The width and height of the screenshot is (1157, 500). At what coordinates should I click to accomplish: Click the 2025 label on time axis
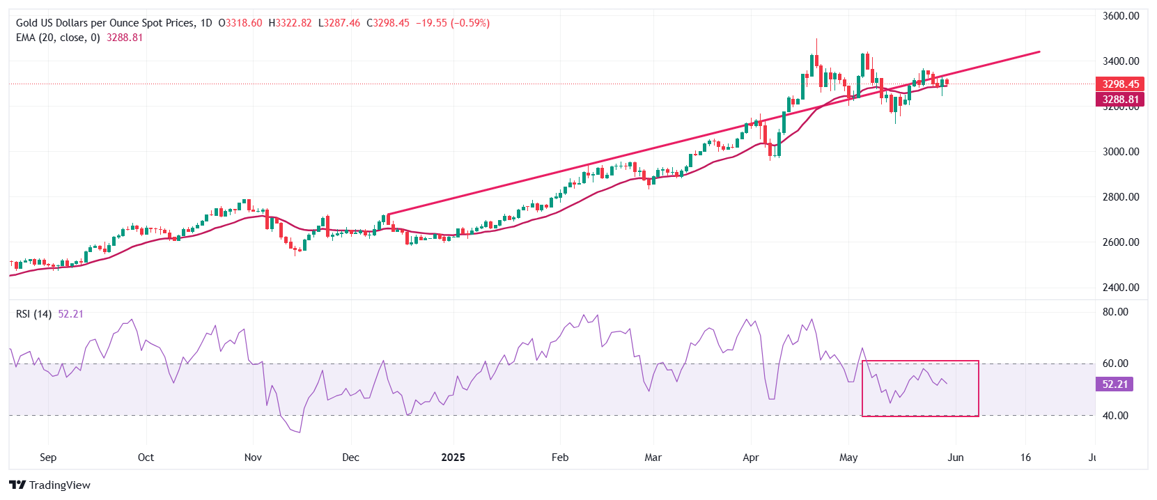point(453,458)
